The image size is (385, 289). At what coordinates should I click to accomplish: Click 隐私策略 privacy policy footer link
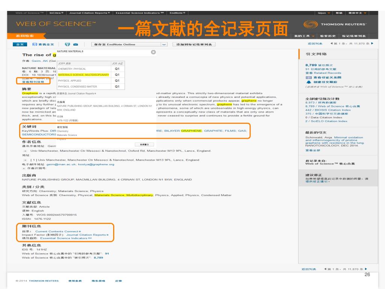coord(98,281)
